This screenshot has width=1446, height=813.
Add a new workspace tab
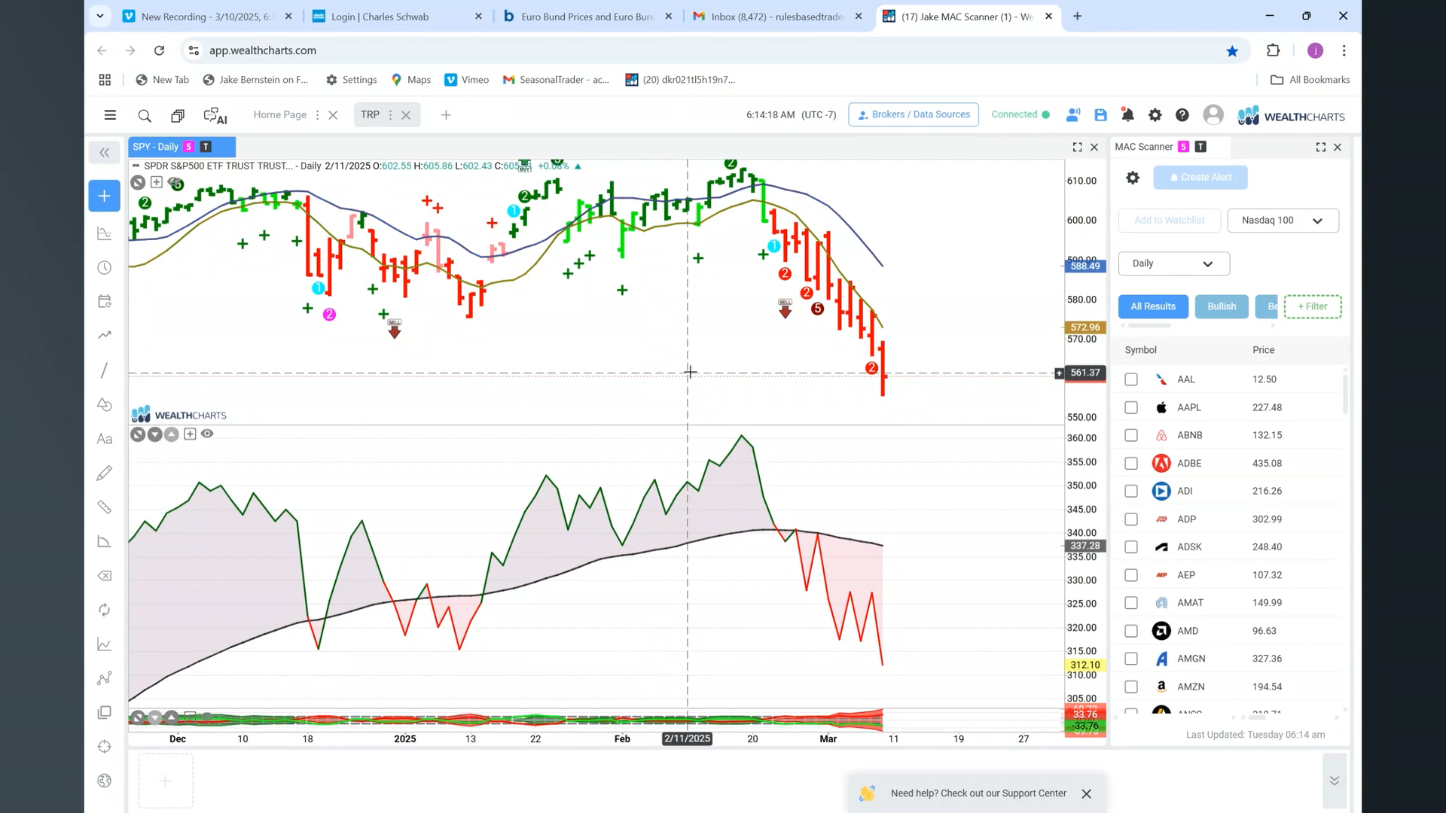(446, 115)
